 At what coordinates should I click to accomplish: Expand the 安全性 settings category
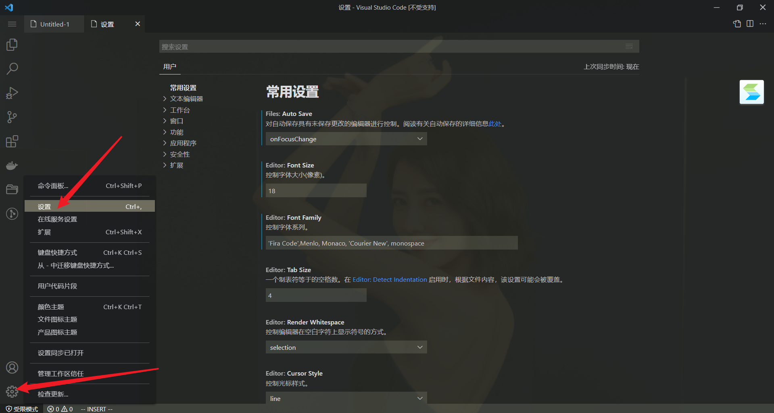(x=177, y=154)
